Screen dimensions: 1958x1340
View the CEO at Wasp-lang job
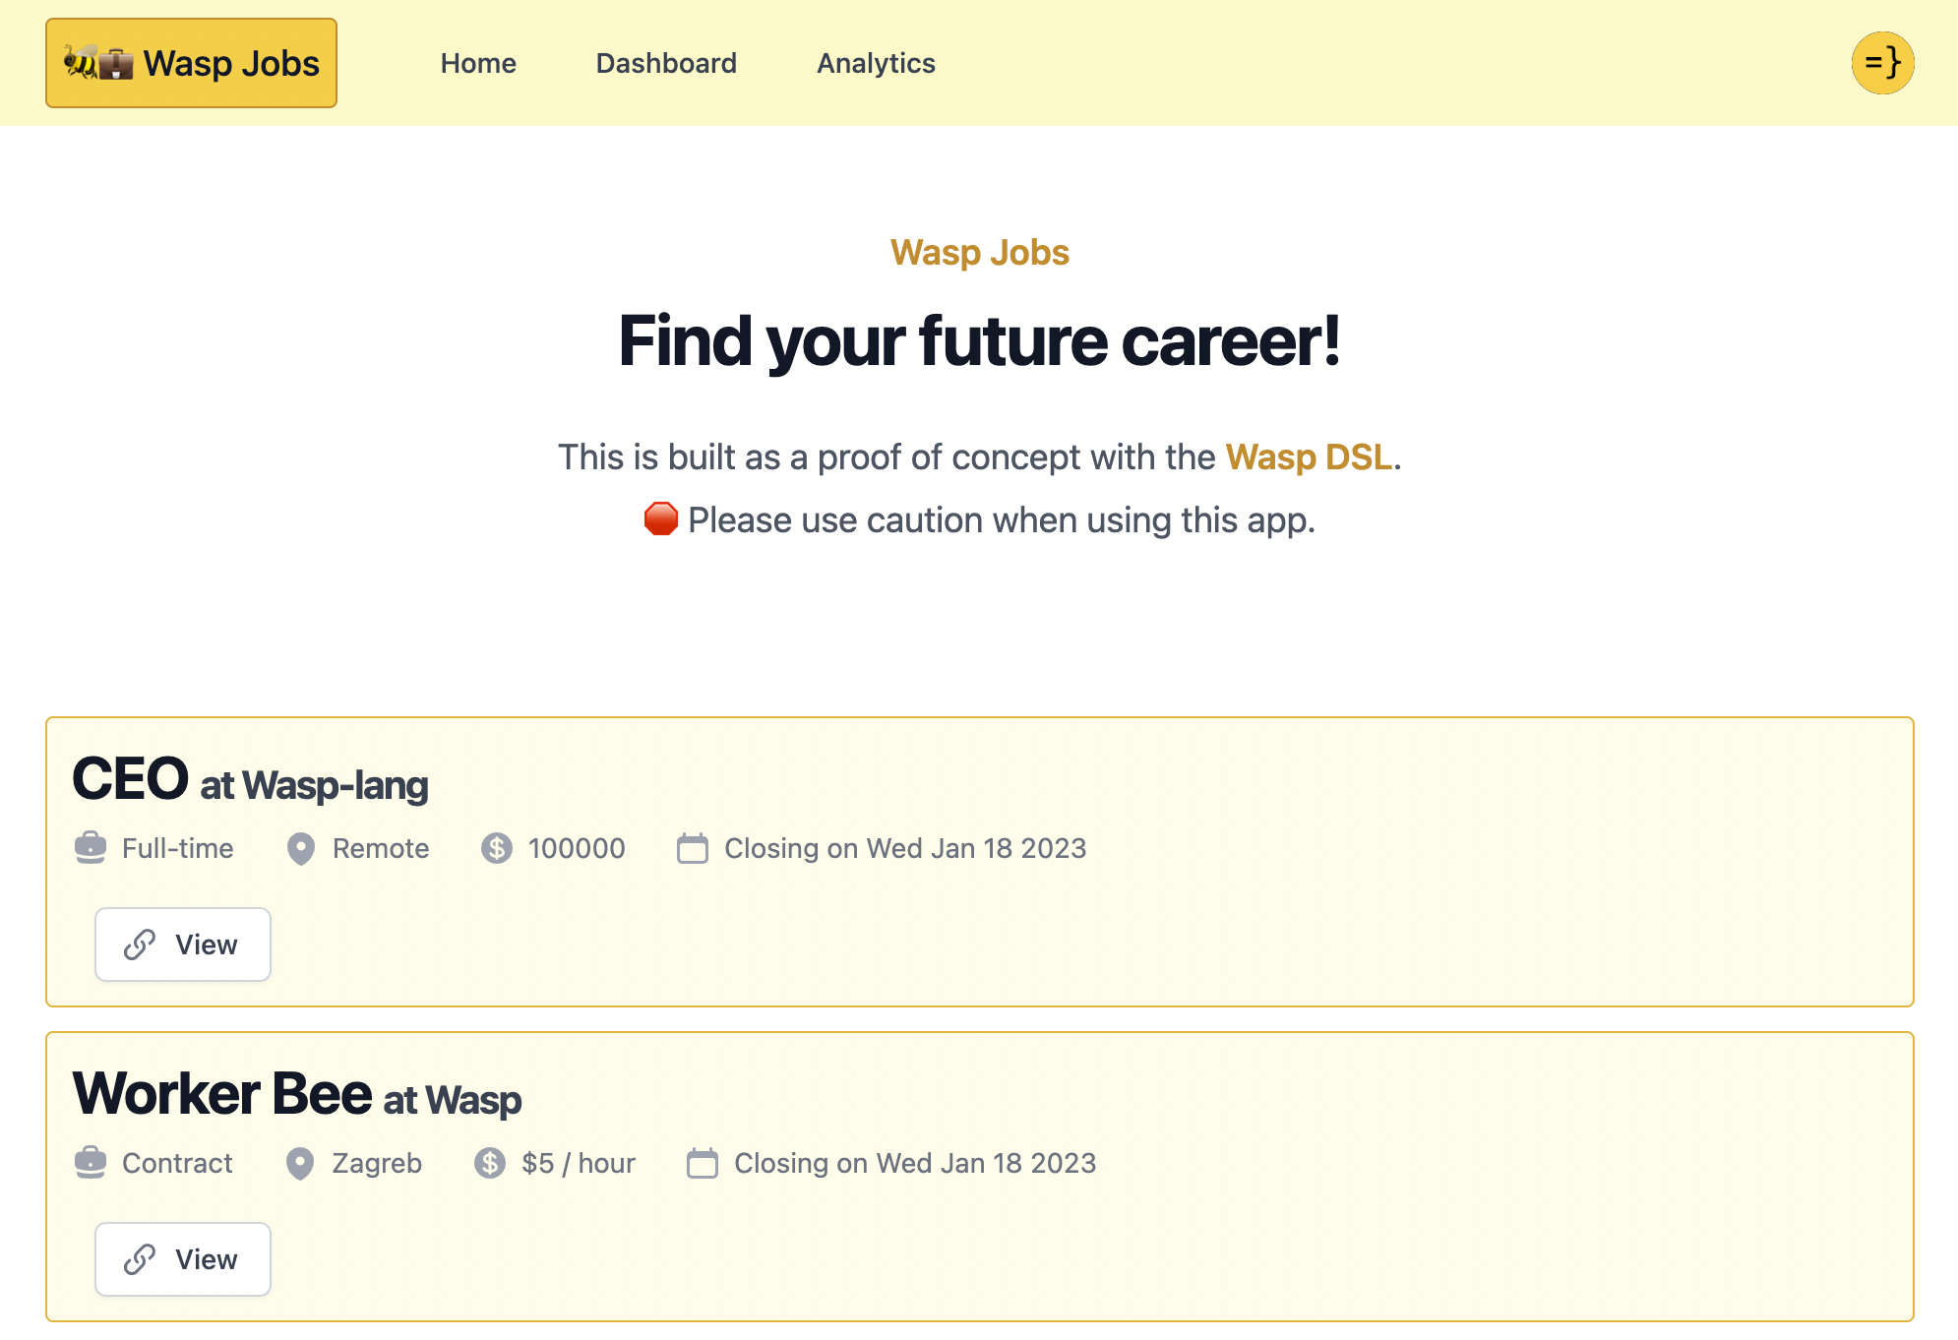click(x=183, y=944)
